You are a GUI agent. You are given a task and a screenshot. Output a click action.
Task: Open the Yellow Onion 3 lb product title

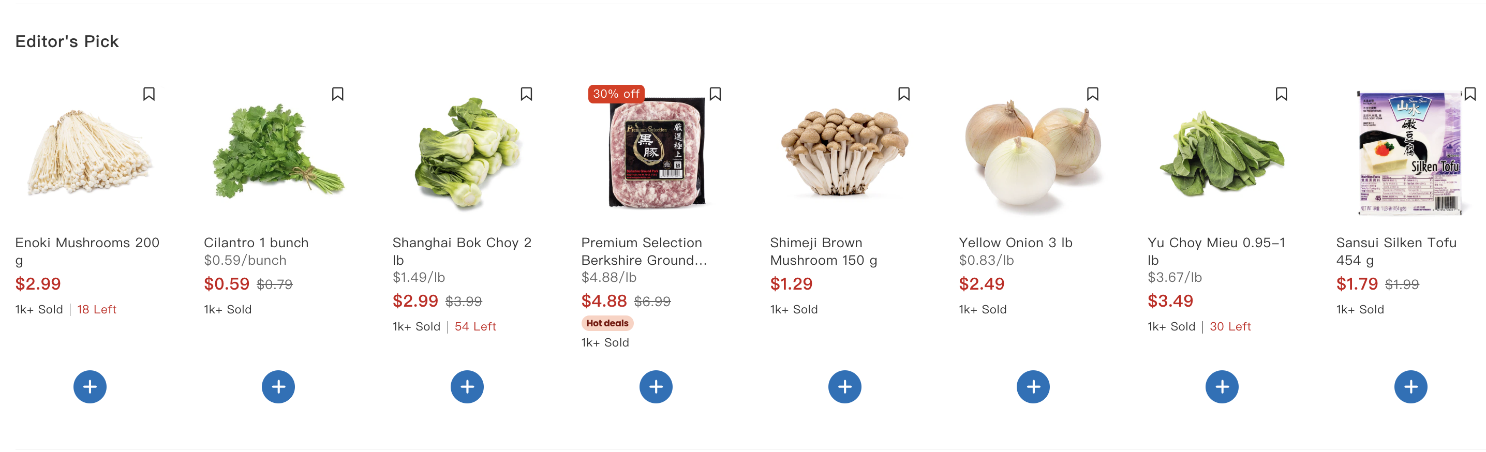pos(1015,243)
